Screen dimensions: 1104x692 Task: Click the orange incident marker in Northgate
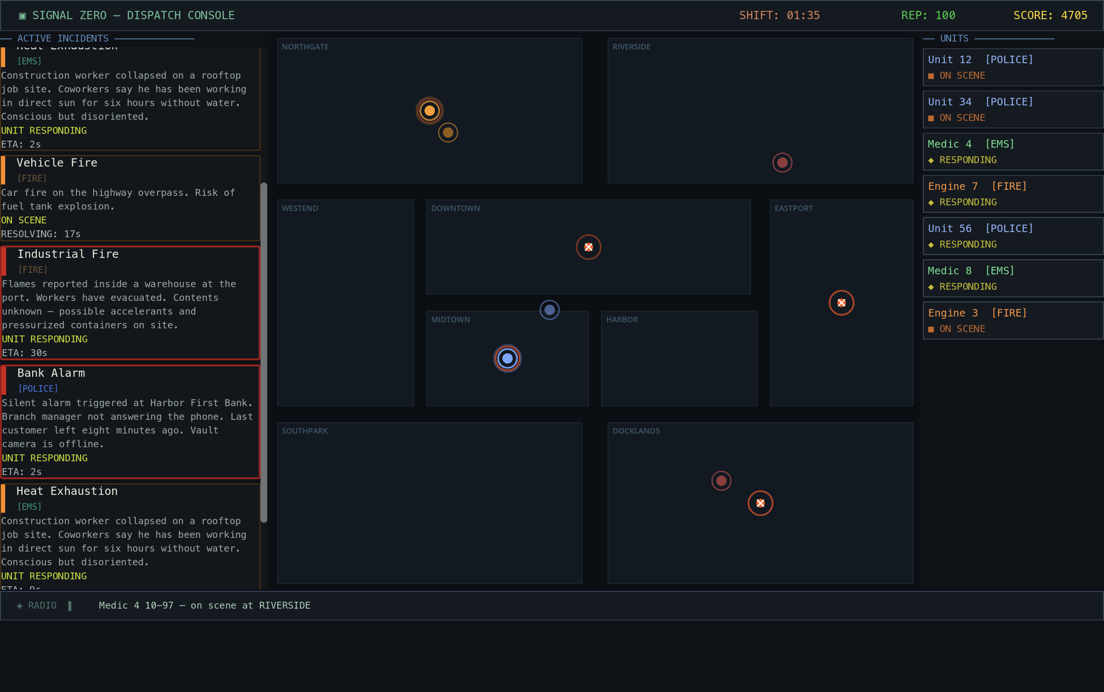[429, 111]
